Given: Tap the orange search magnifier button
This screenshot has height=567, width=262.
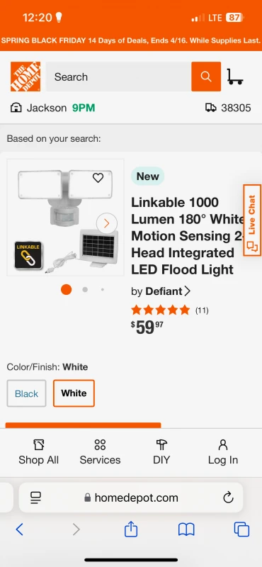Looking at the screenshot, I should (206, 77).
